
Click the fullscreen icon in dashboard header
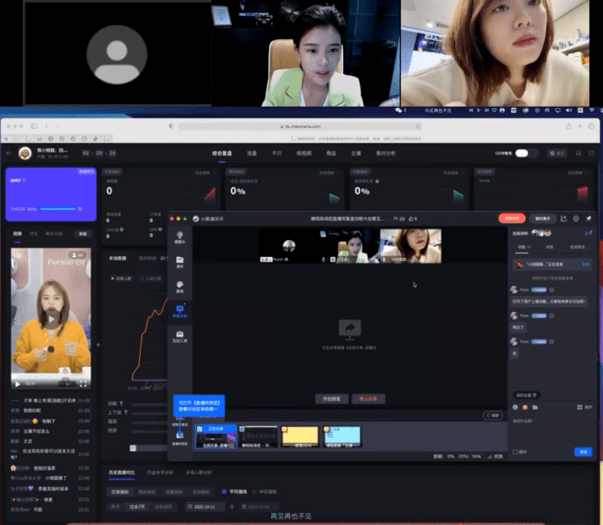pyautogui.click(x=591, y=153)
